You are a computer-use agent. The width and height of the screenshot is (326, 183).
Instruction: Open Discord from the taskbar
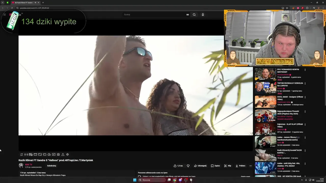tap(180, 180)
